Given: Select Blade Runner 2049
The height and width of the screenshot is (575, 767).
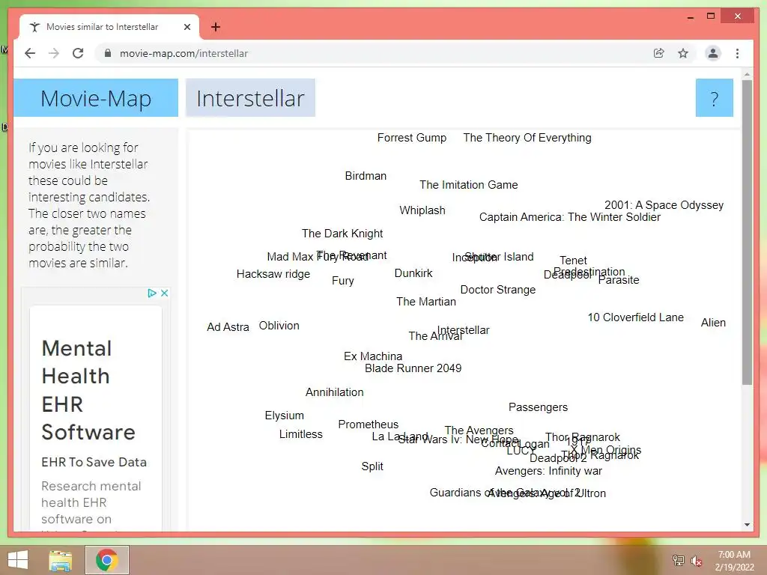Looking at the screenshot, I should [x=413, y=368].
